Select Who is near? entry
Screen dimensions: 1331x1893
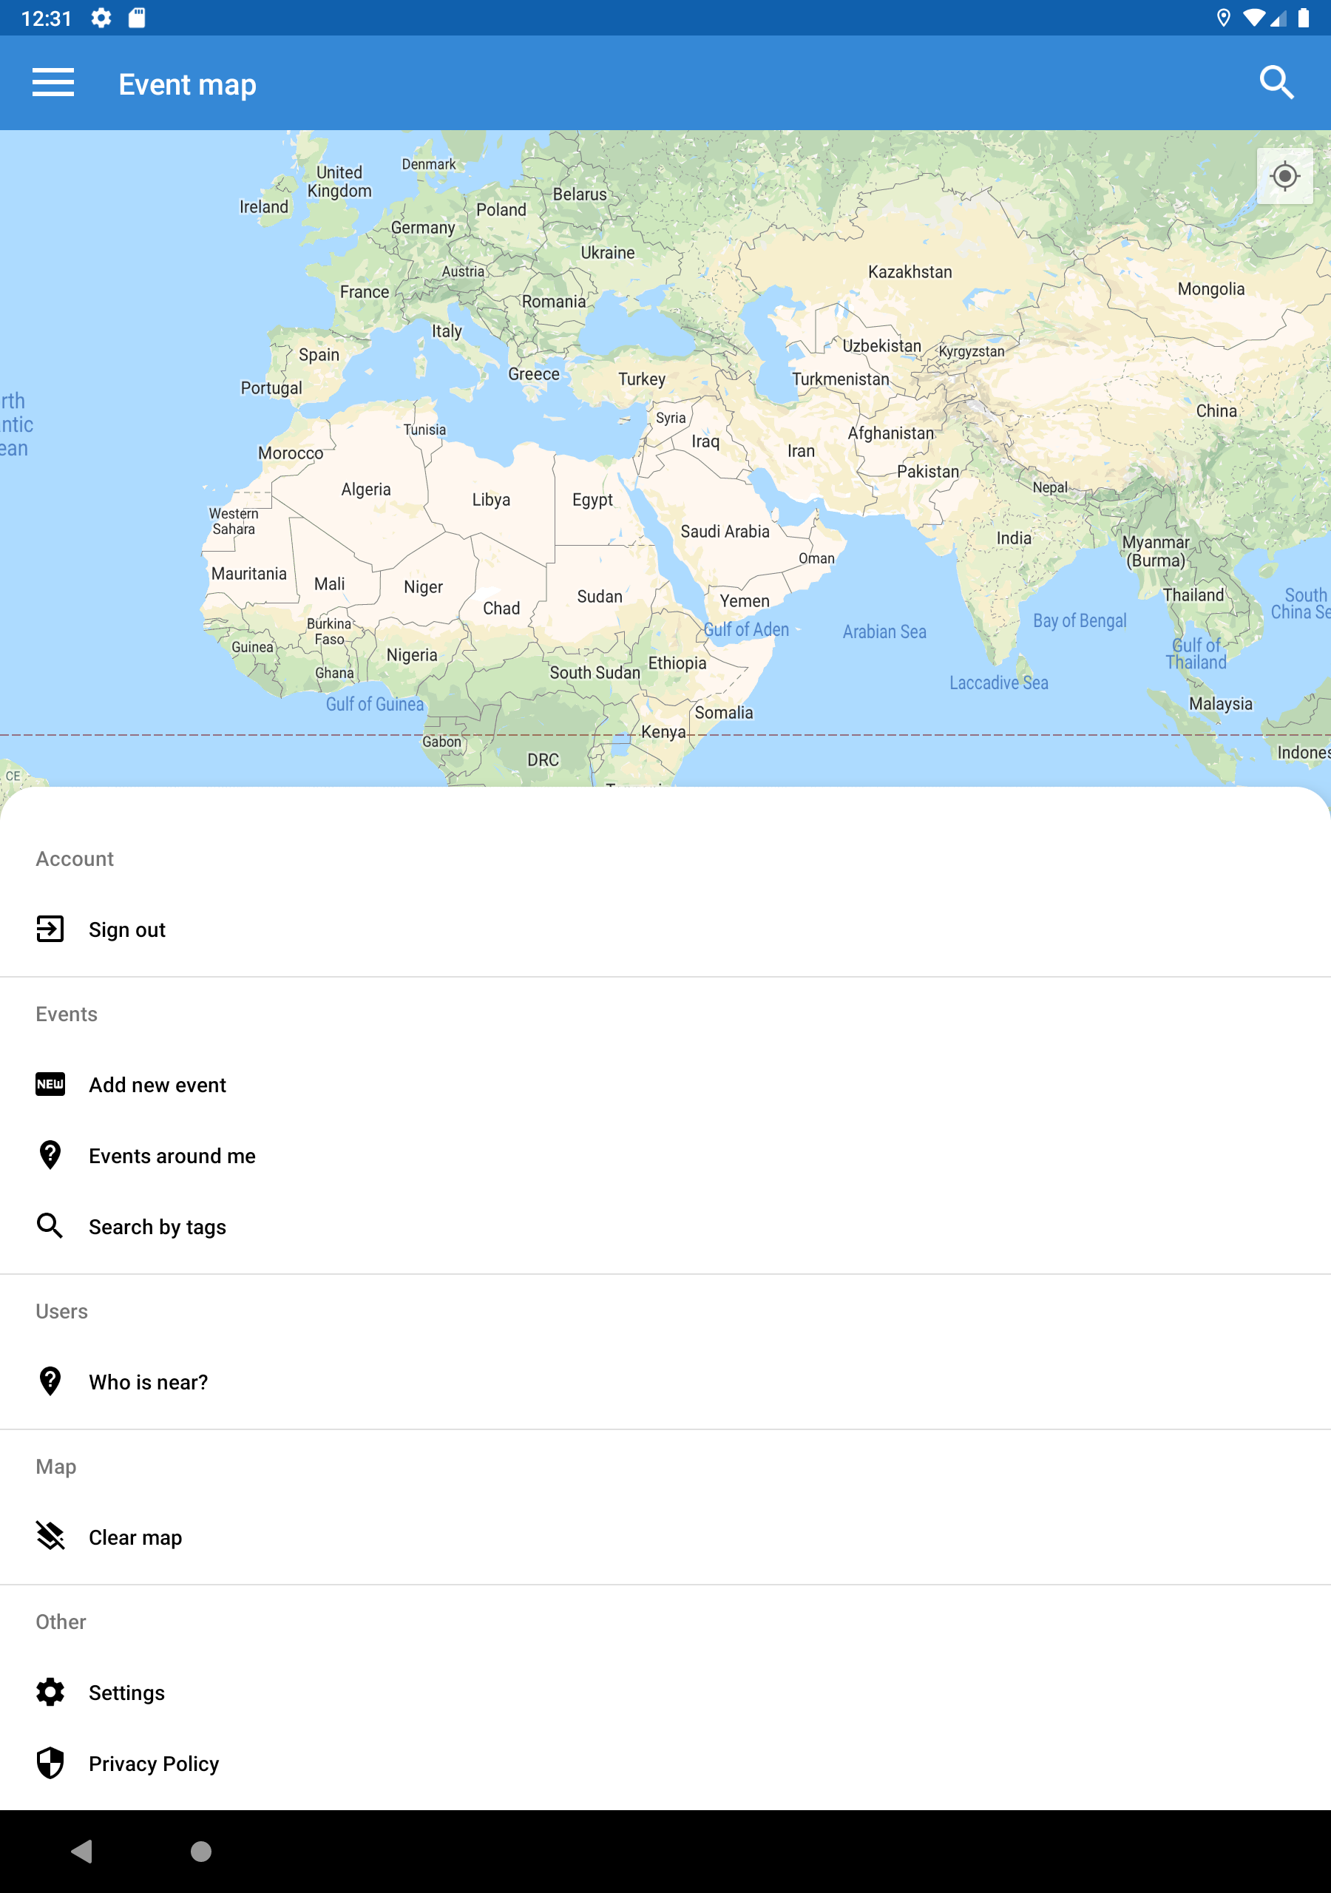pyautogui.click(x=149, y=1382)
